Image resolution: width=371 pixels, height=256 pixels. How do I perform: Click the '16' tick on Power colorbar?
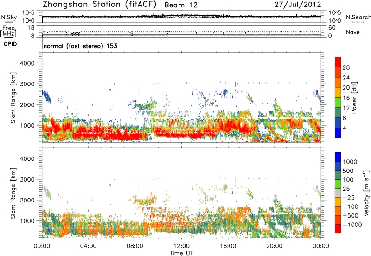pyautogui.click(x=346, y=98)
